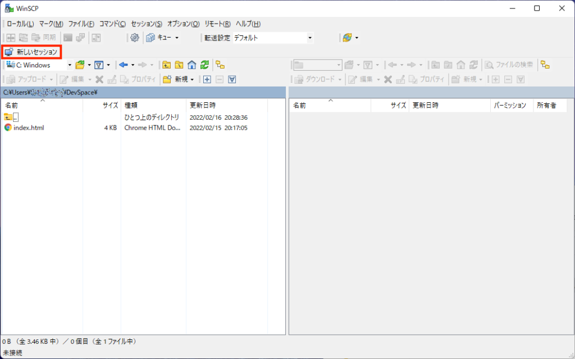575x359 pixels.
Task: Click the local unselect files minus icon
Action: 220,79
